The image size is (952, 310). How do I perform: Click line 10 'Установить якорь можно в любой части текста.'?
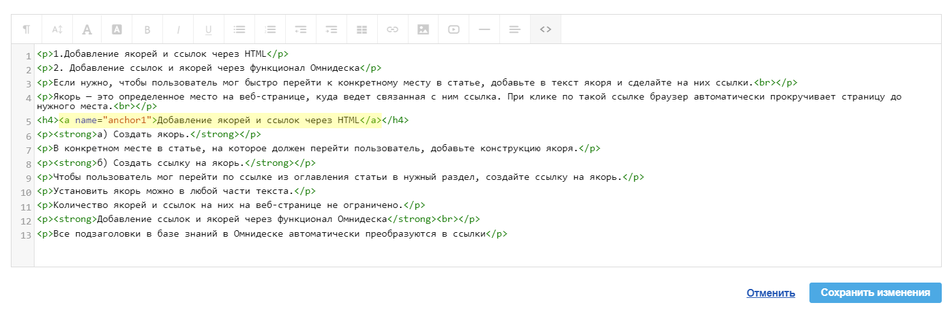click(x=176, y=191)
